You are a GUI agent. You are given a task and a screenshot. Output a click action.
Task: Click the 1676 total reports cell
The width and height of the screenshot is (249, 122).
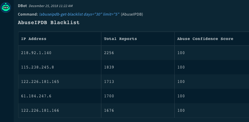(x=109, y=110)
